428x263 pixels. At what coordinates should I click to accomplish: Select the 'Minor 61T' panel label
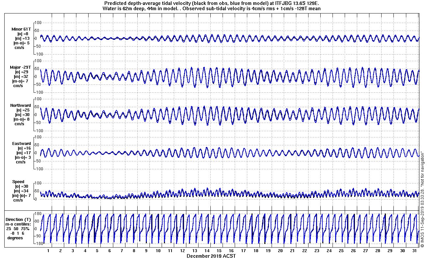click(x=21, y=29)
